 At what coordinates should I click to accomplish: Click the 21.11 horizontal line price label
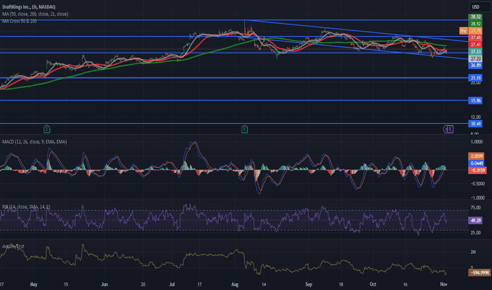[x=475, y=78]
